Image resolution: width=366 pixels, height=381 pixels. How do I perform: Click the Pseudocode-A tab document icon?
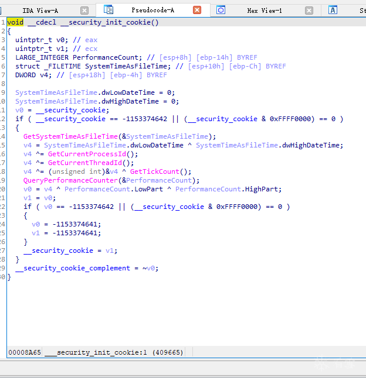(x=109, y=10)
